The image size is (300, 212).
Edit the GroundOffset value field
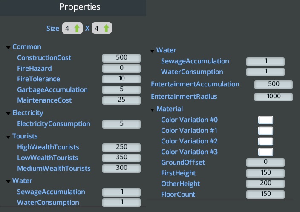[x=265, y=163]
